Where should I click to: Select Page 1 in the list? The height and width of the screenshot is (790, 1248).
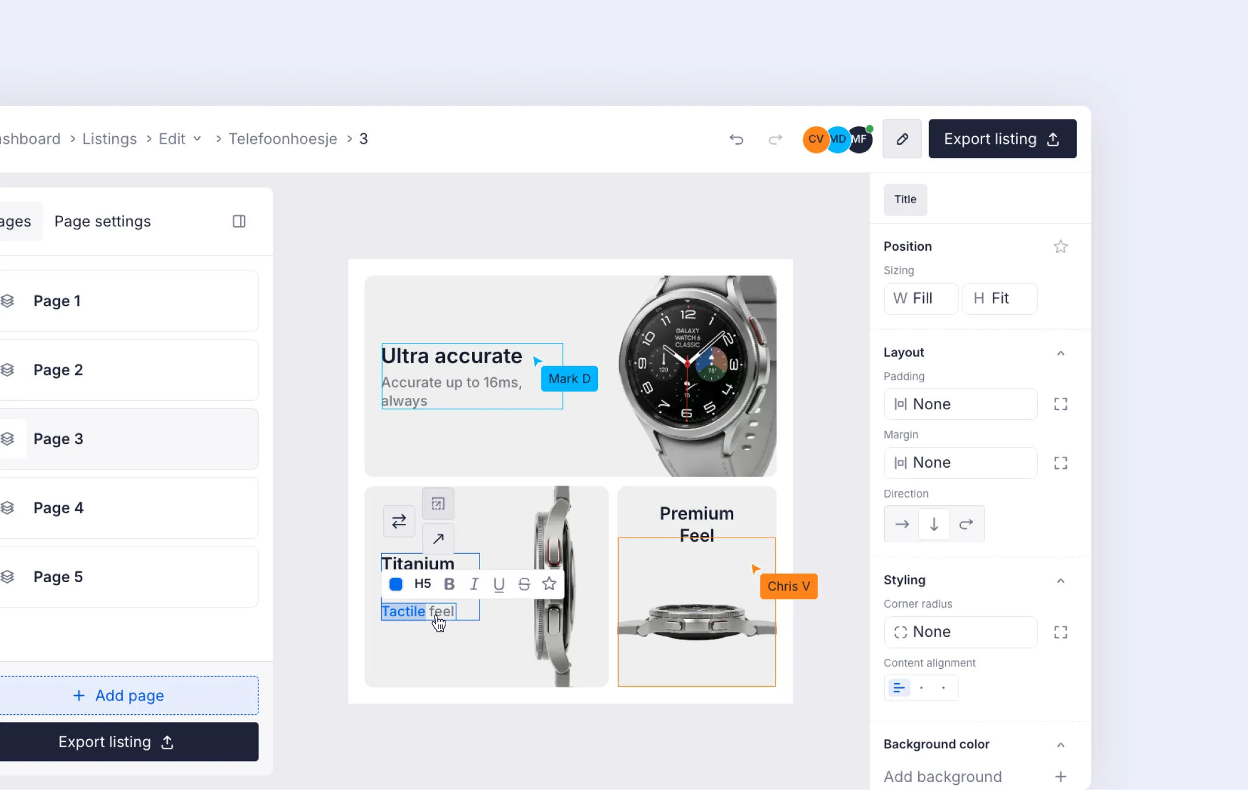tap(129, 301)
